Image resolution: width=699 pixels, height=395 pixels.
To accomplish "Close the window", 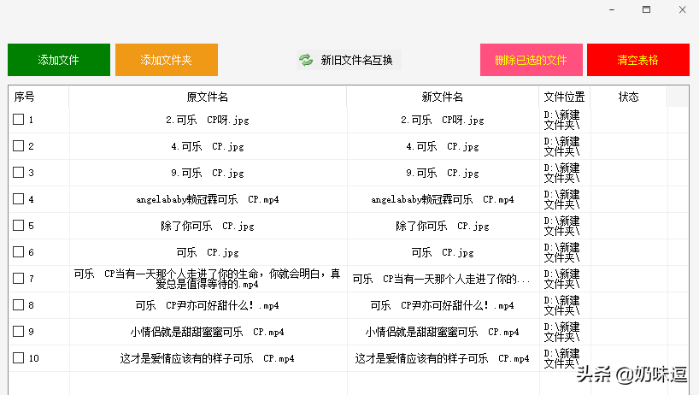I will [x=683, y=9].
